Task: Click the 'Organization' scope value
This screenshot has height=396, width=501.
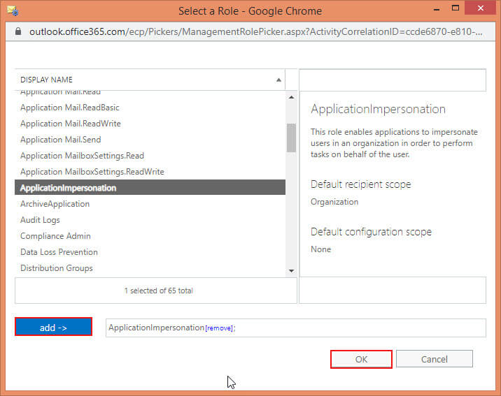Action: 334,202
